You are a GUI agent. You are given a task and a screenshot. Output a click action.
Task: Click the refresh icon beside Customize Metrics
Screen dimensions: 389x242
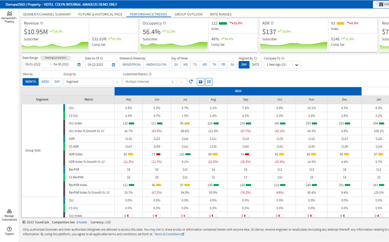click(x=191, y=82)
